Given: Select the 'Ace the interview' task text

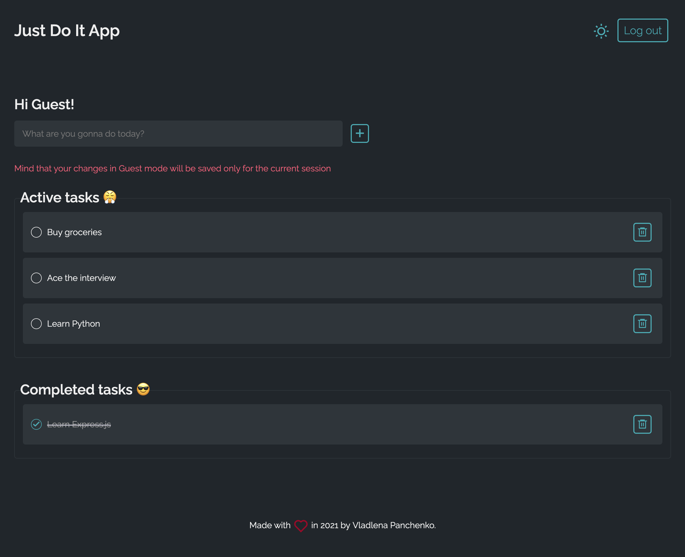Looking at the screenshot, I should click(x=81, y=278).
